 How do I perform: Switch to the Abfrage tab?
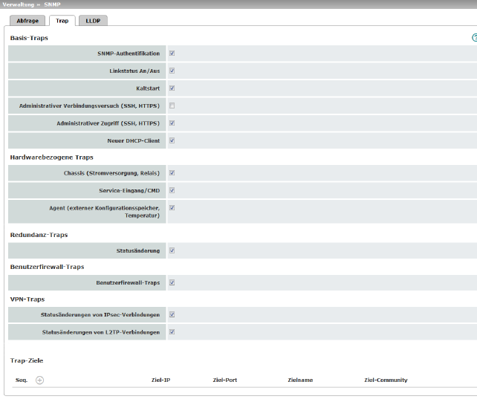[x=27, y=21]
